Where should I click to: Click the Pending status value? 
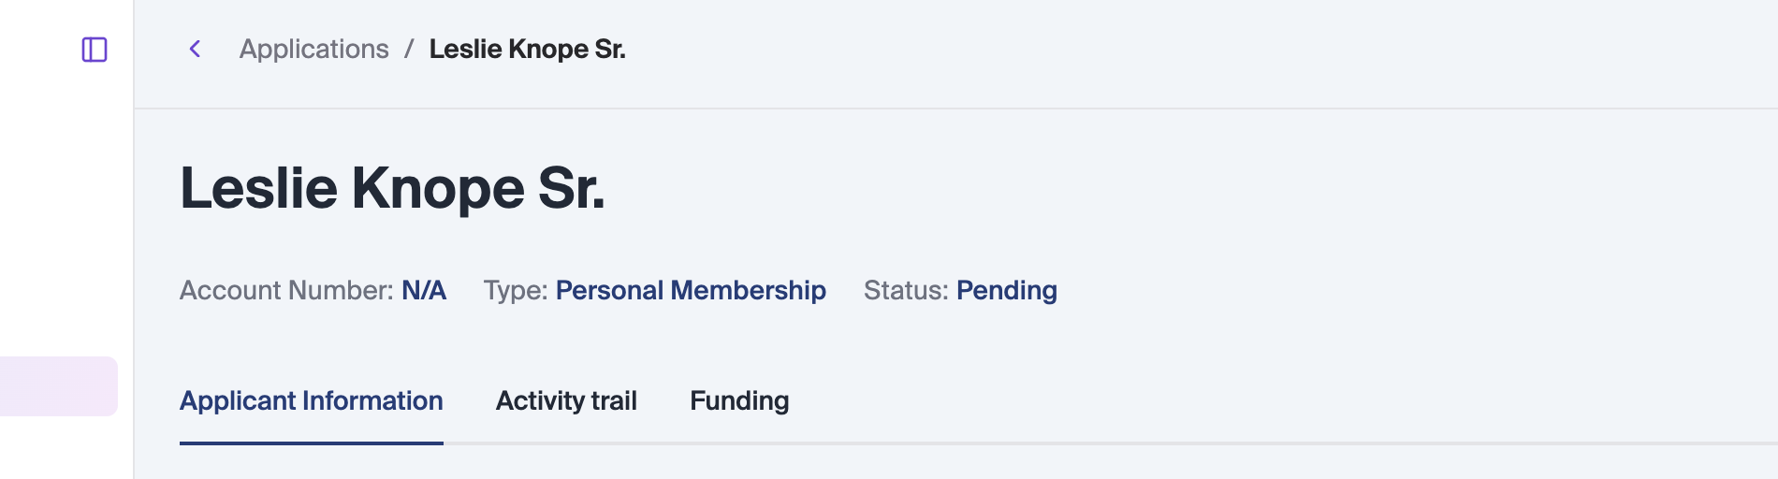pyautogui.click(x=1006, y=290)
